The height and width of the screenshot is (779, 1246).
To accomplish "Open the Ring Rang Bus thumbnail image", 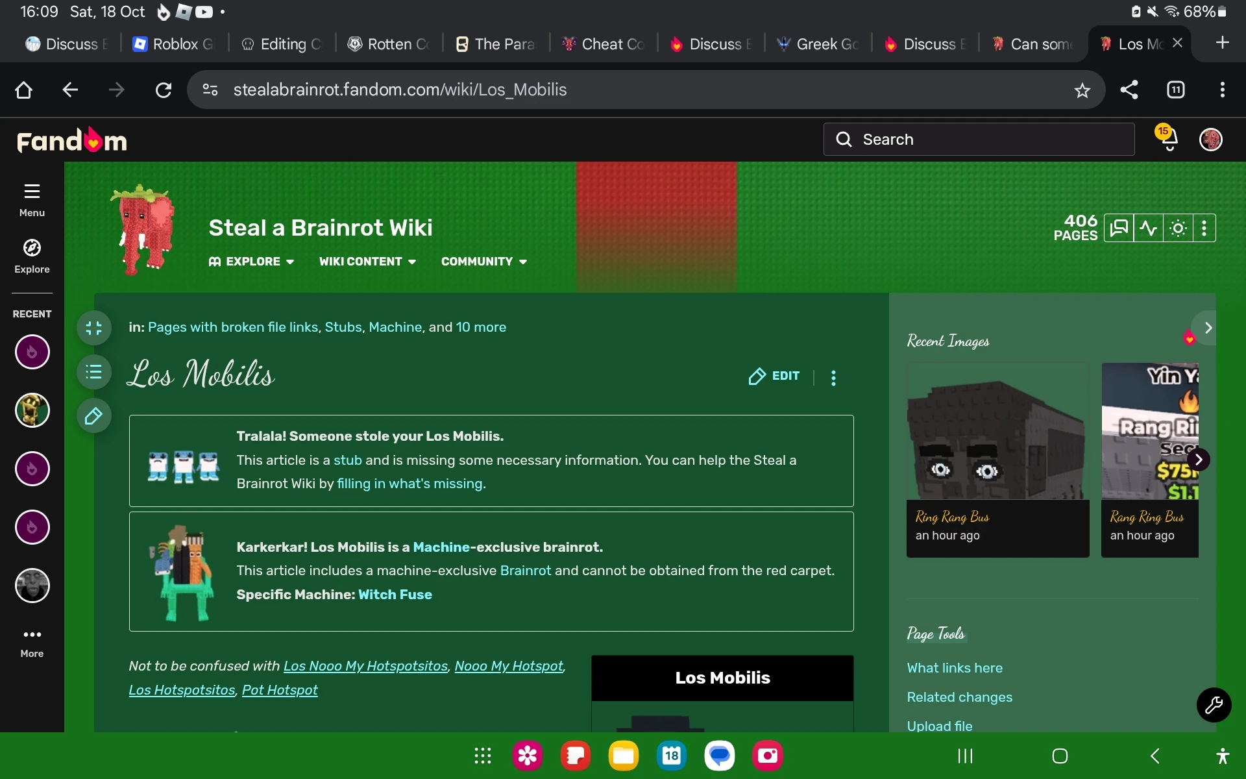I will coord(997,431).
